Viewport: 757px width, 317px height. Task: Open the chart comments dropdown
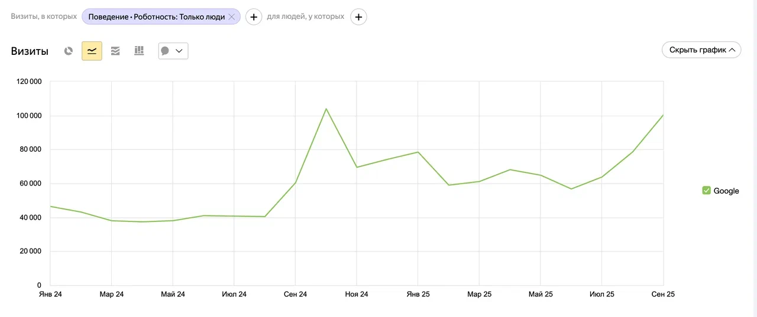[173, 51]
